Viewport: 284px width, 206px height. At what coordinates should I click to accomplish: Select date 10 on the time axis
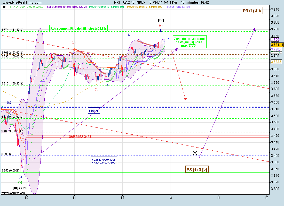coord(26,198)
